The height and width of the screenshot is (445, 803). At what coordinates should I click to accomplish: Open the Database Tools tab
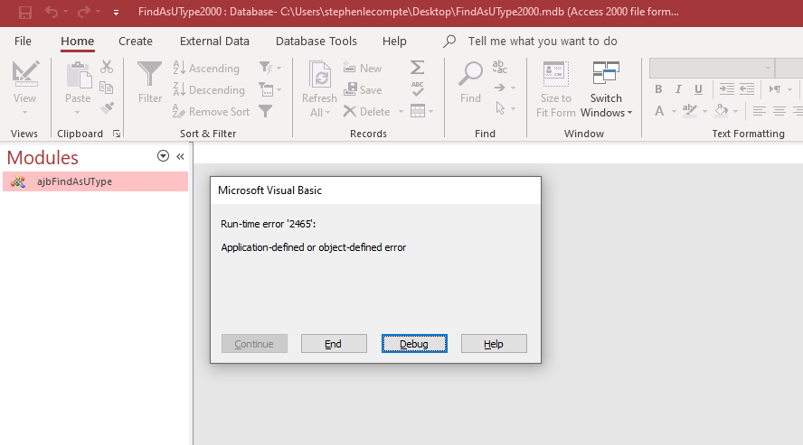click(x=316, y=41)
